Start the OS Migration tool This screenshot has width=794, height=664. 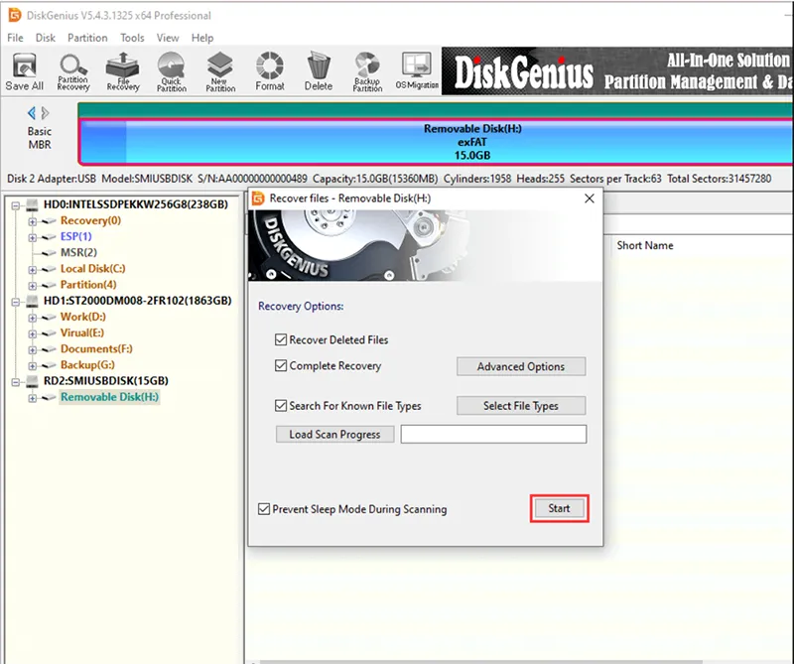tap(416, 69)
